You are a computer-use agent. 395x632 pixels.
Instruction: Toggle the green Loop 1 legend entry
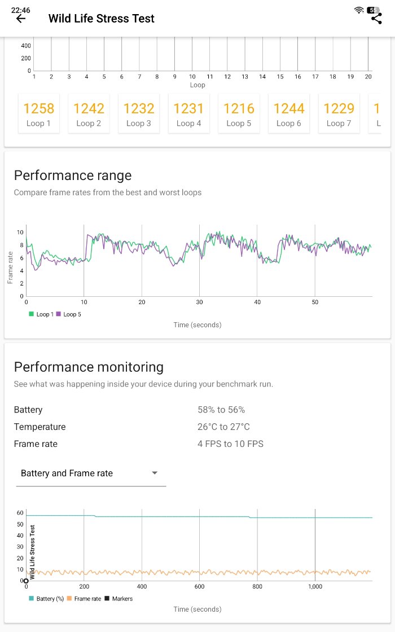[x=40, y=314]
